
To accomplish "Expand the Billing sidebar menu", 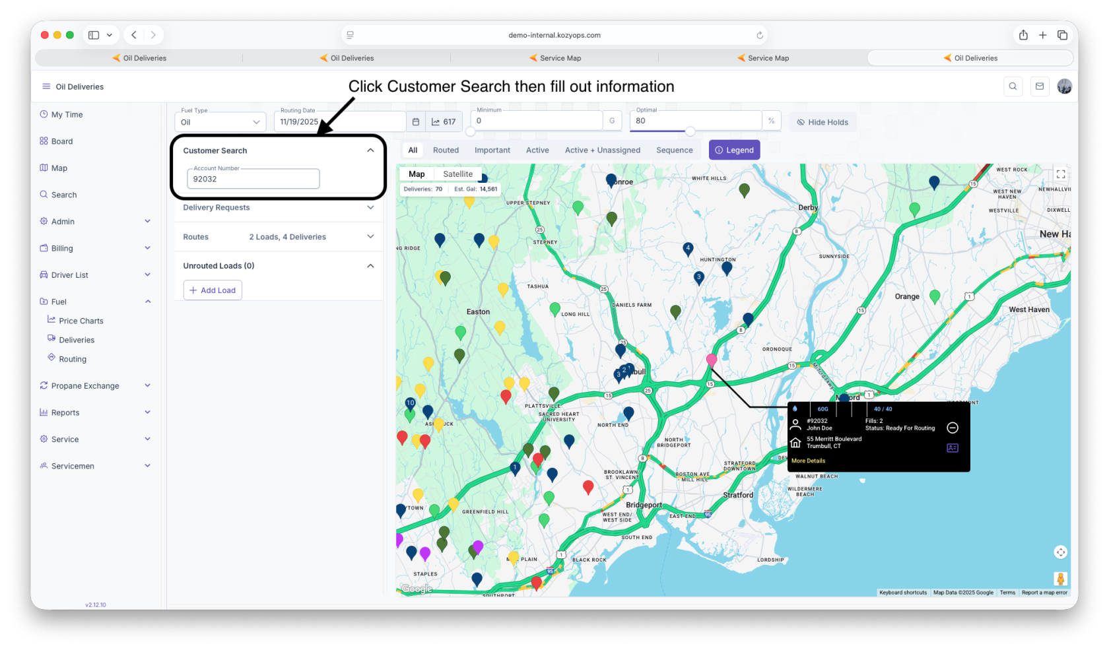I will coord(96,248).
